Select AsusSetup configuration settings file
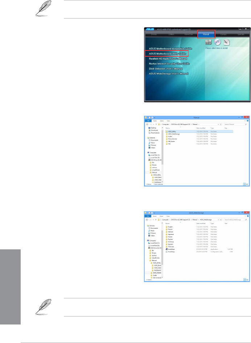This screenshot has height=343, width=251. (x=170, y=252)
